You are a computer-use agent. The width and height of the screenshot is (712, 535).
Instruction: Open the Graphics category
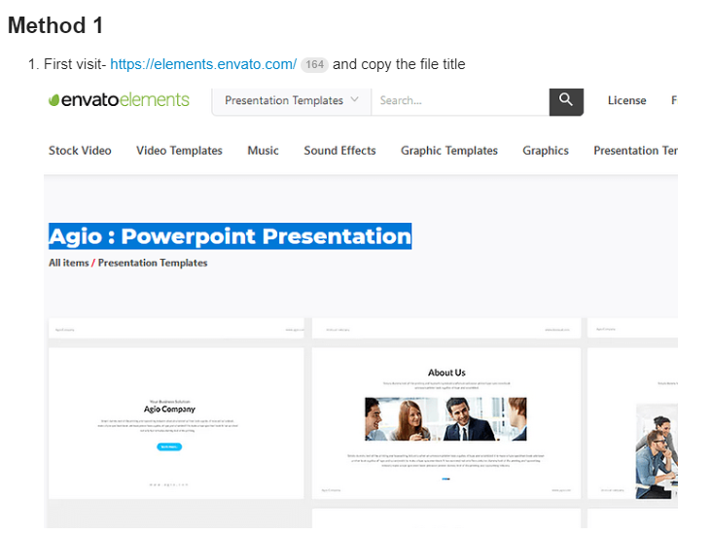[546, 151]
